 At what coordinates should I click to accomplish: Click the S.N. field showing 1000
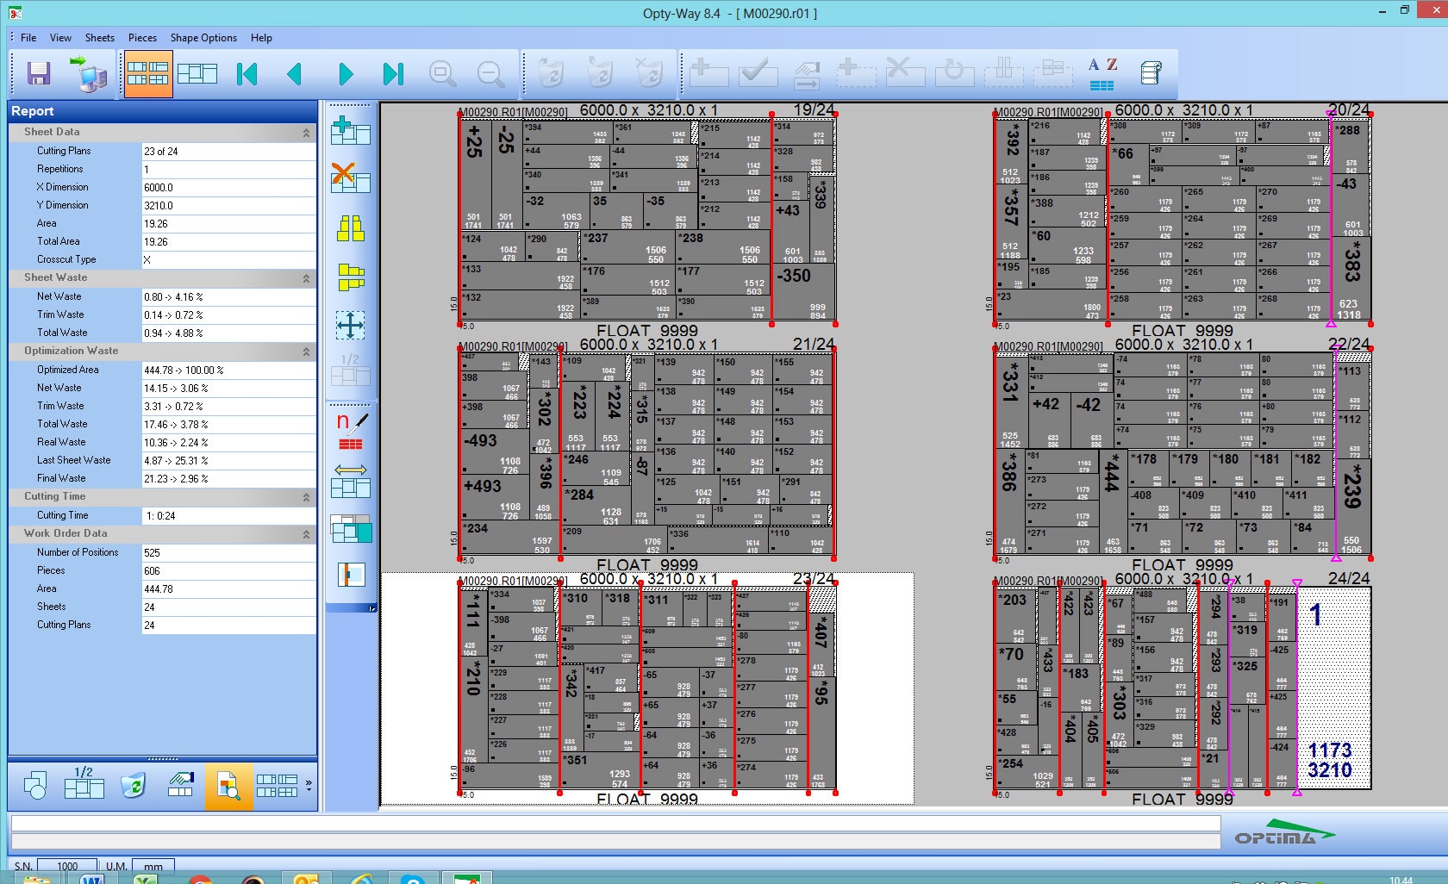[67, 866]
